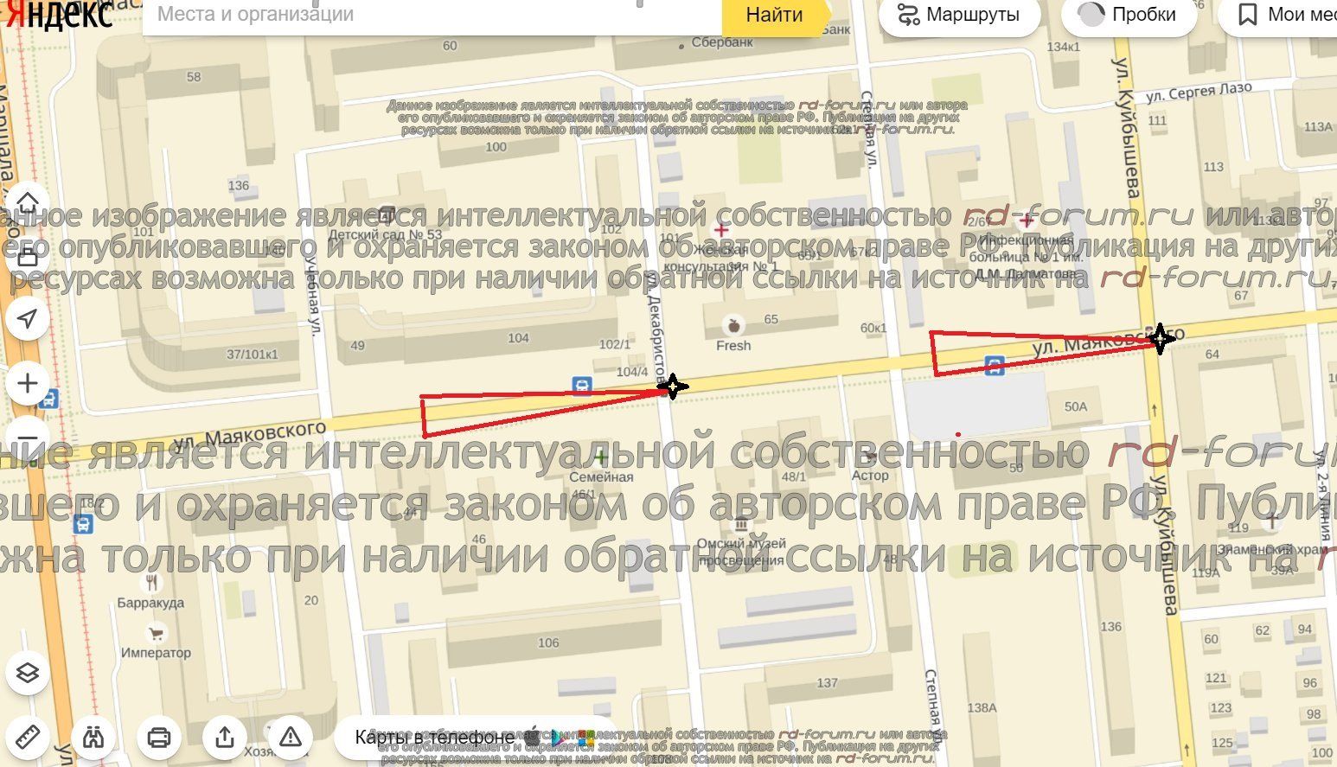Click bus stop icon near house 104/4

pyautogui.click(x=582, y=386)
